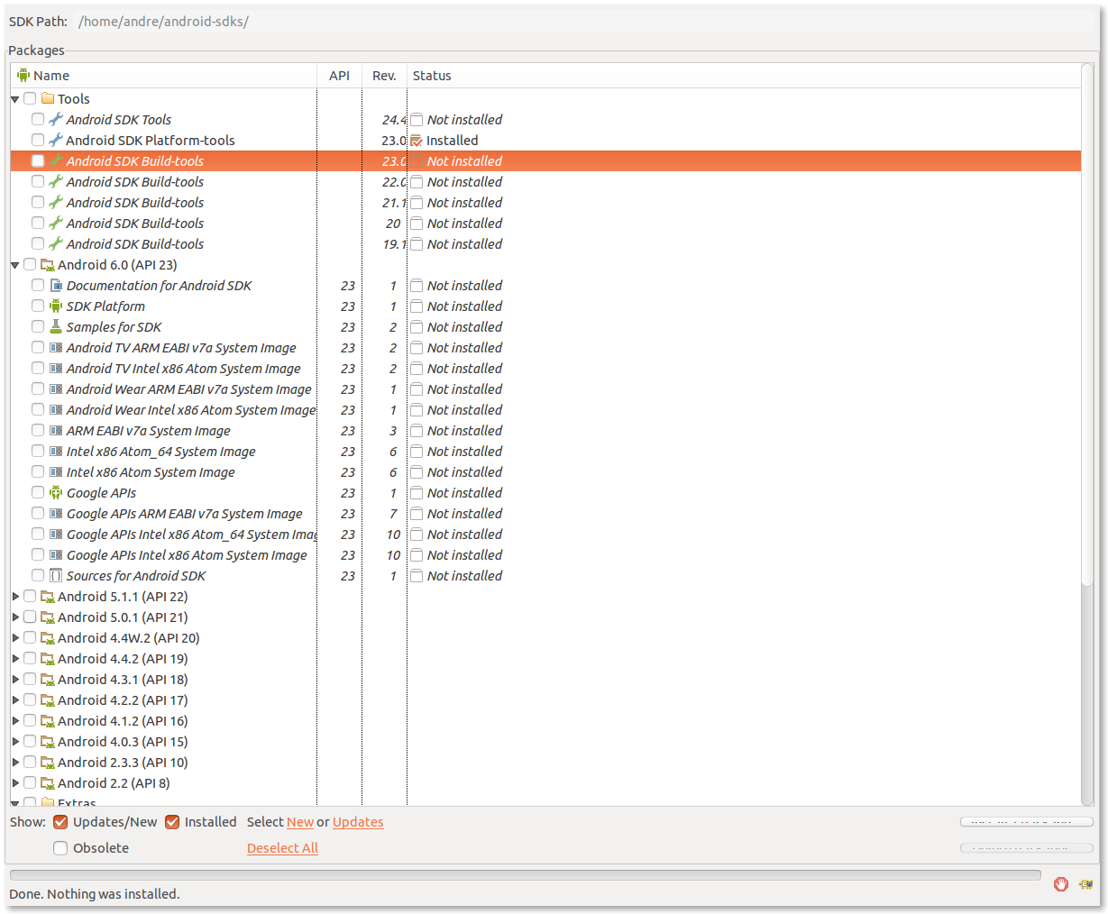Check the SDK Platform checkbox under Android 6.0
Viewport: 1108px width, 914px height.
[x=38, y=306]
